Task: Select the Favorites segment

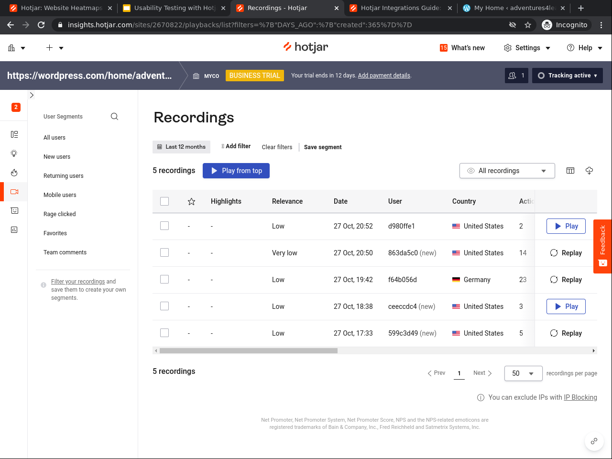Action: [x=55, y=233]
